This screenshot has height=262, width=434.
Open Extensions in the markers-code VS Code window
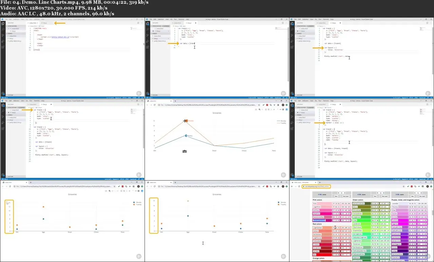[292, 129]
